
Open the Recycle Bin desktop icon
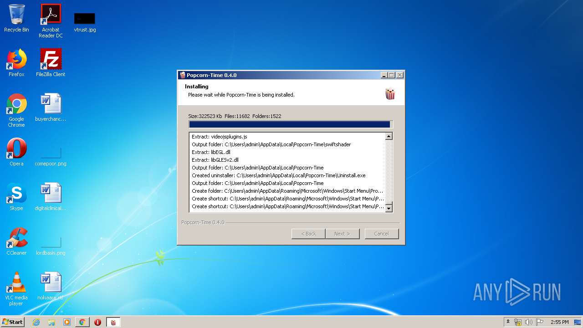coord(16,18)
